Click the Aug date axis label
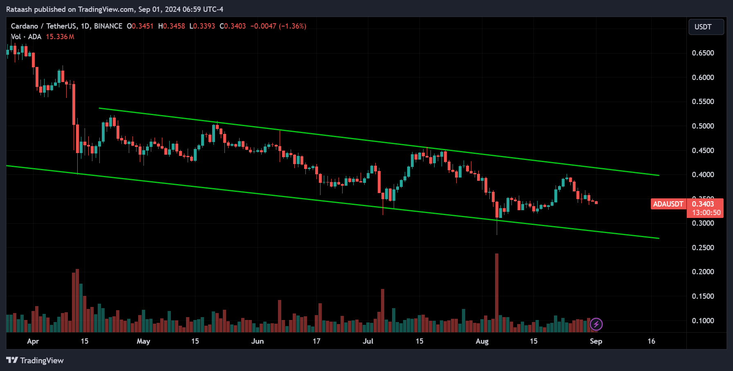The width and height of the screenshot is (733, 371). point(482,341)
